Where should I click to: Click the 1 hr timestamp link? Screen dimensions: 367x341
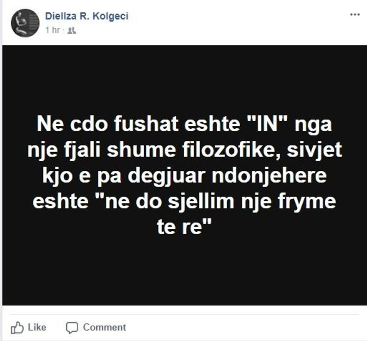tap(52, 29)
